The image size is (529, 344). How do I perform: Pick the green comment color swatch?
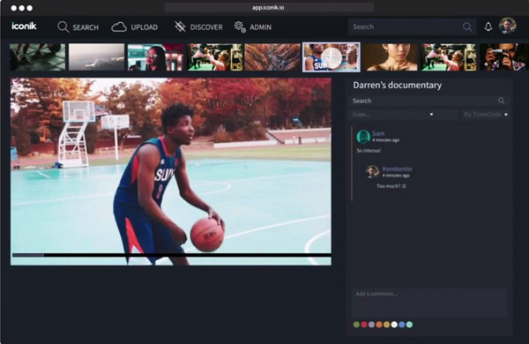pos(356,325)
